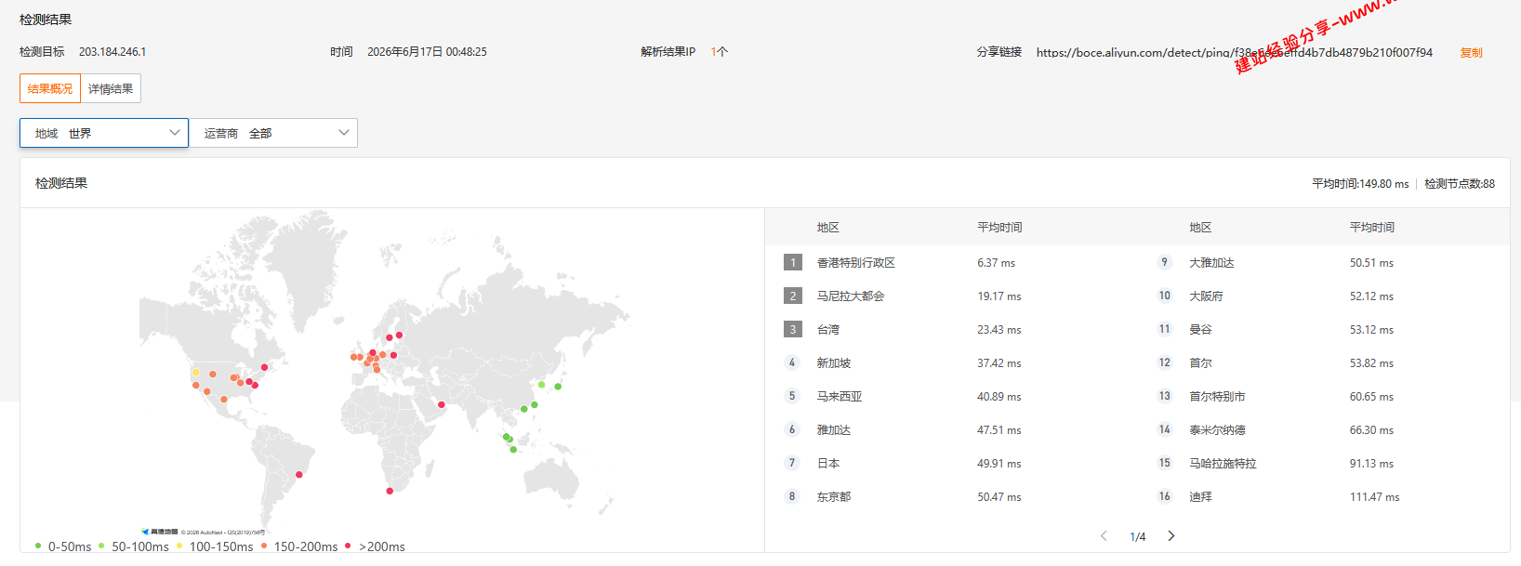Click rank badge 3 for 台湾

click(792, 330)
